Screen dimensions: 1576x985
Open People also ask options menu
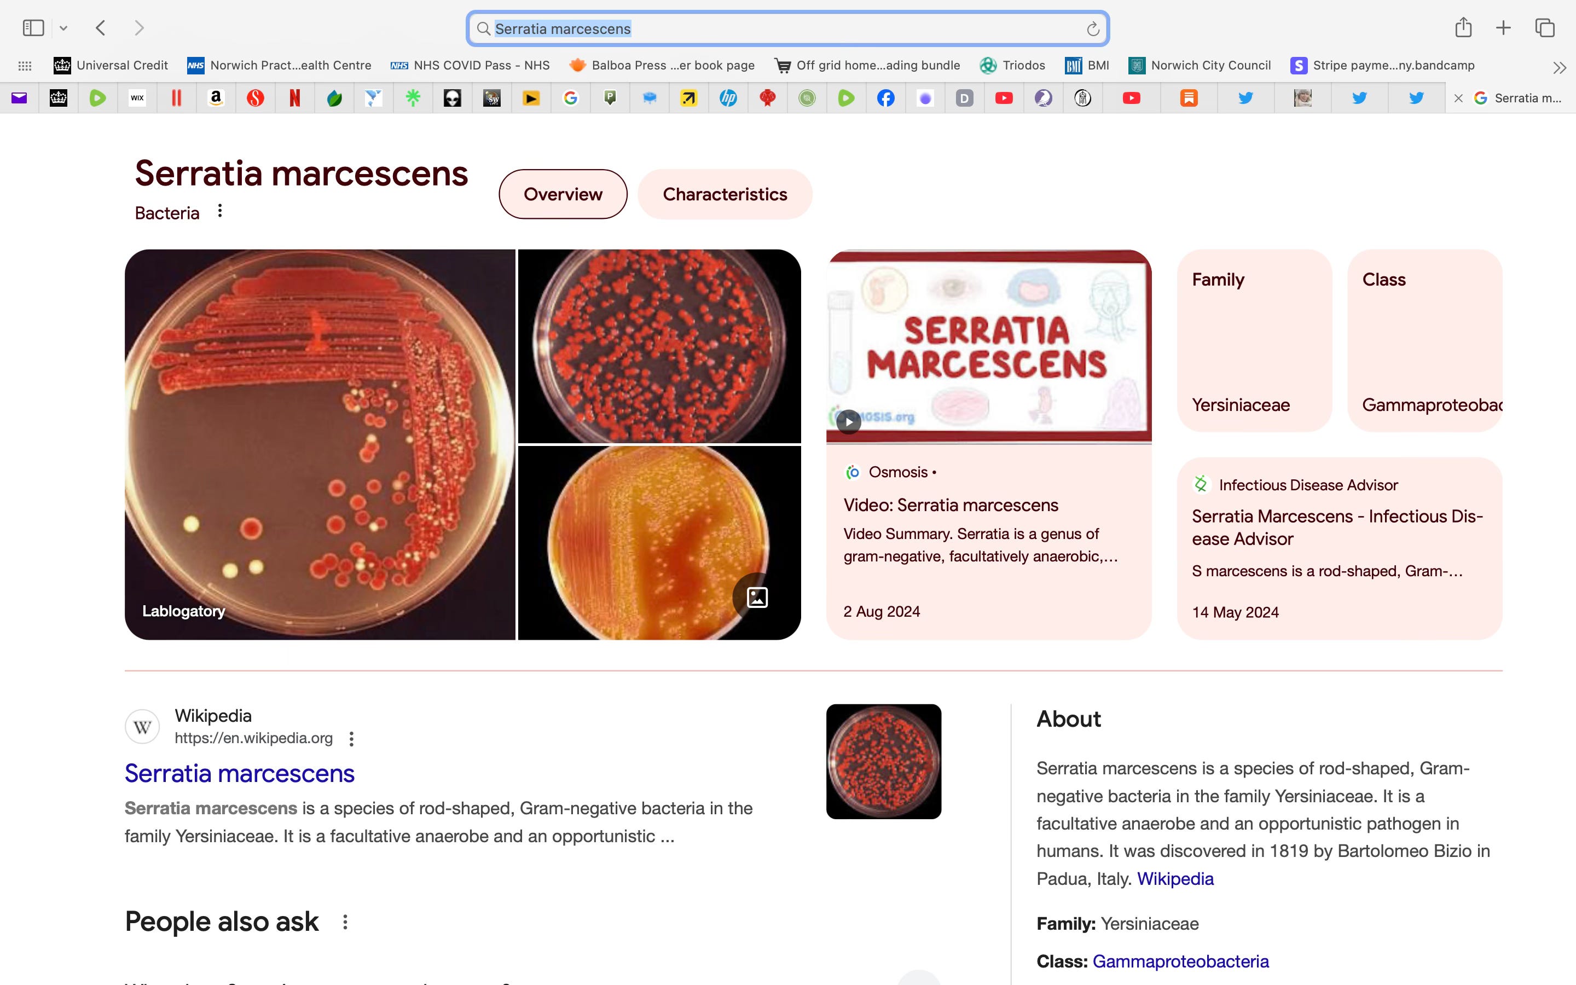pos(345,922)
